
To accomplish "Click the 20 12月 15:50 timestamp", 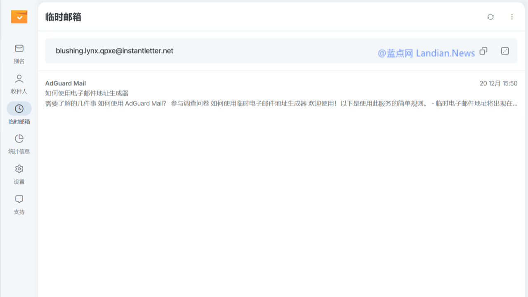I will click(498, 83).
